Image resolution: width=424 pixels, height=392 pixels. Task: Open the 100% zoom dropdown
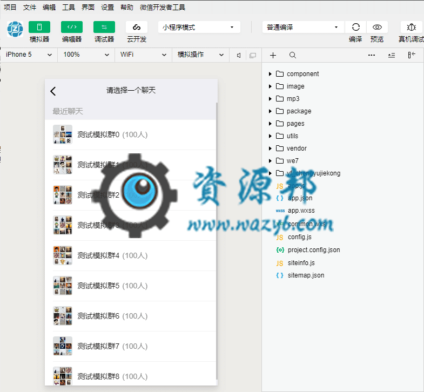pos(86,55)
